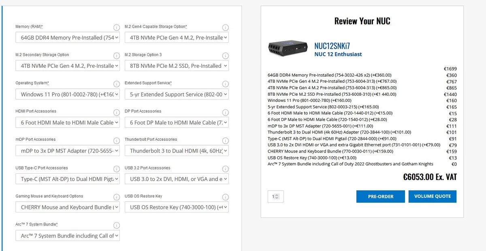Click the PRE-ORDER button

381,196
